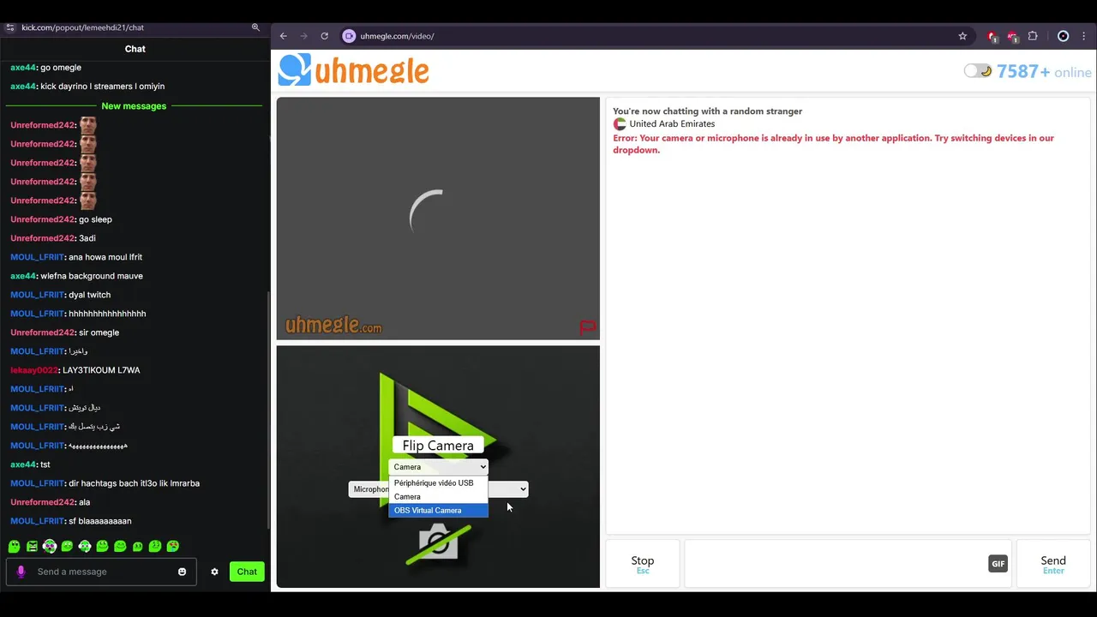The width and height of the screenshot is (1097, 617).
Task: Click the Flip Camera button
Action: (438, 446)
